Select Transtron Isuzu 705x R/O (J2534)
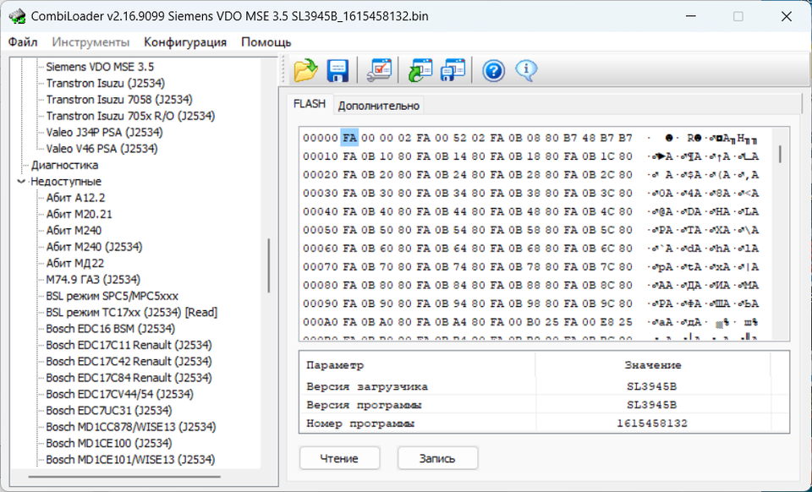The height and width of the screenshot is (492, 812). pos(130,116)
